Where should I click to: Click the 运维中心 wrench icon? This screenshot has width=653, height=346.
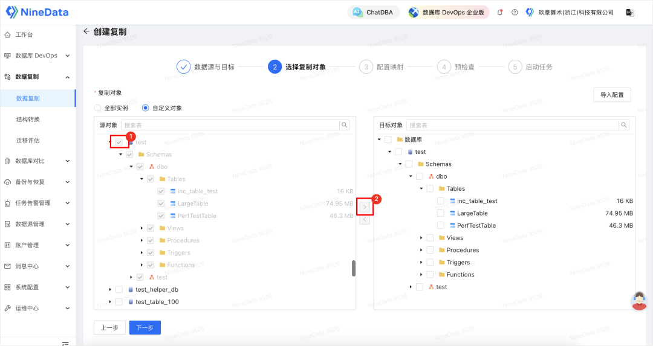[x=7, y=308]
